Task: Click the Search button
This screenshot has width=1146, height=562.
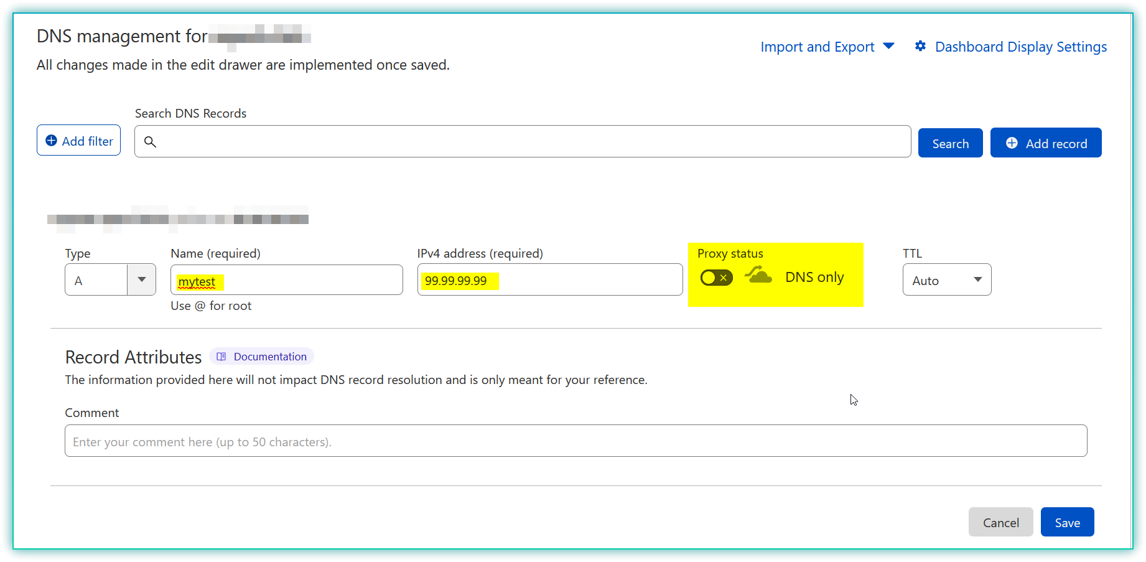Action: (950, 143)
